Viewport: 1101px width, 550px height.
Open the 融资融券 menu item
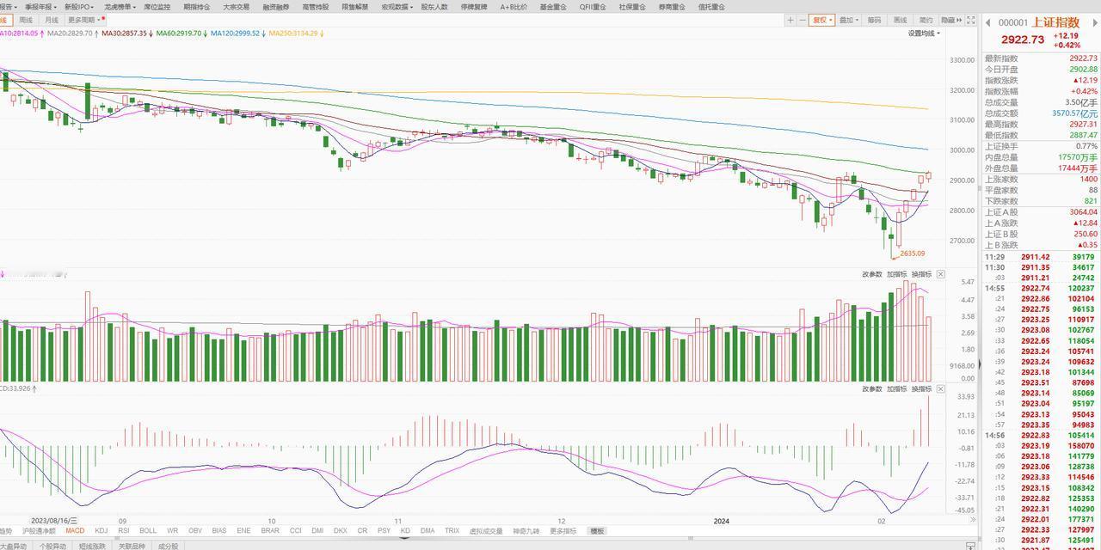click(x=276, y=6)
